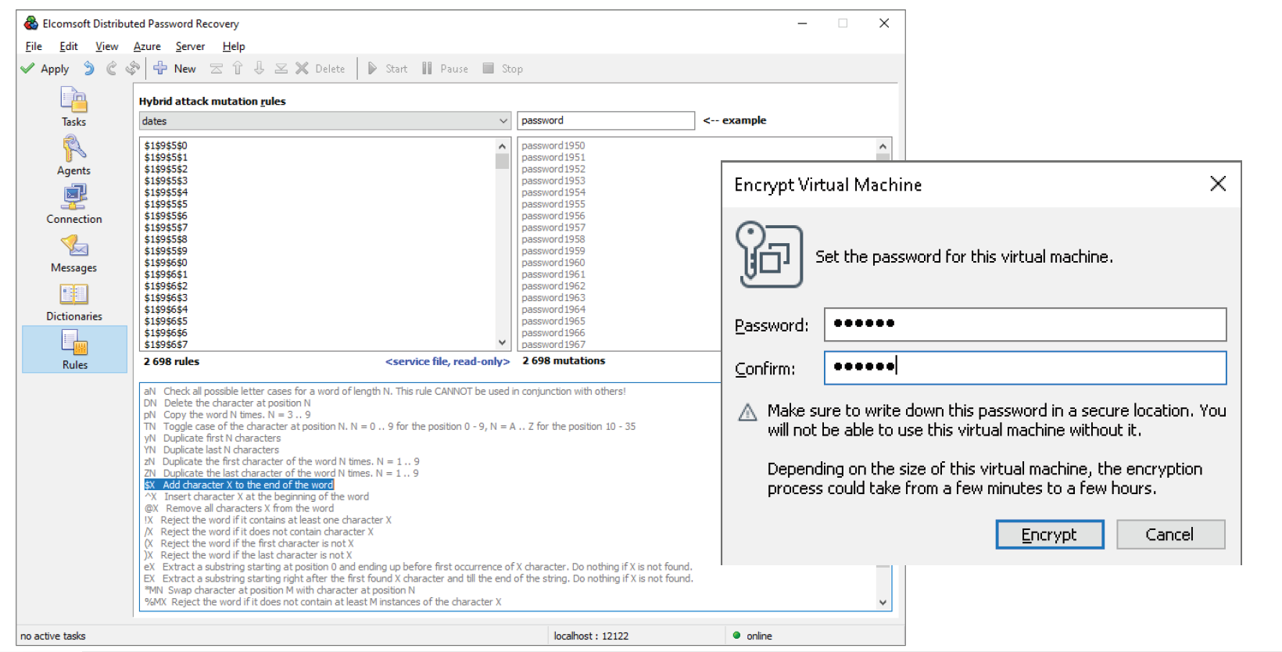Click the example word 'password' text field
The width and height of the screenshot is (1282, 652).
tap(605, 120)
